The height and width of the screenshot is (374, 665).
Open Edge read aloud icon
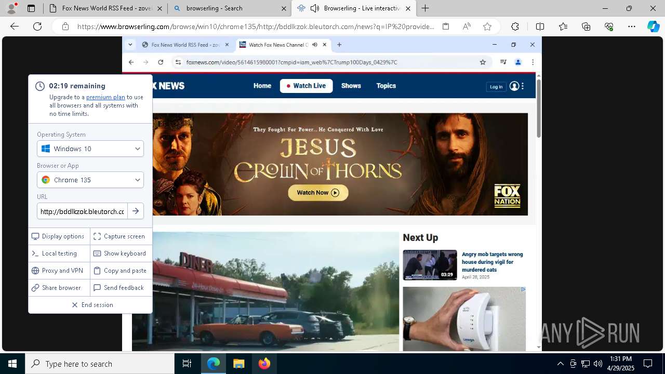click(x=467, y=26)
